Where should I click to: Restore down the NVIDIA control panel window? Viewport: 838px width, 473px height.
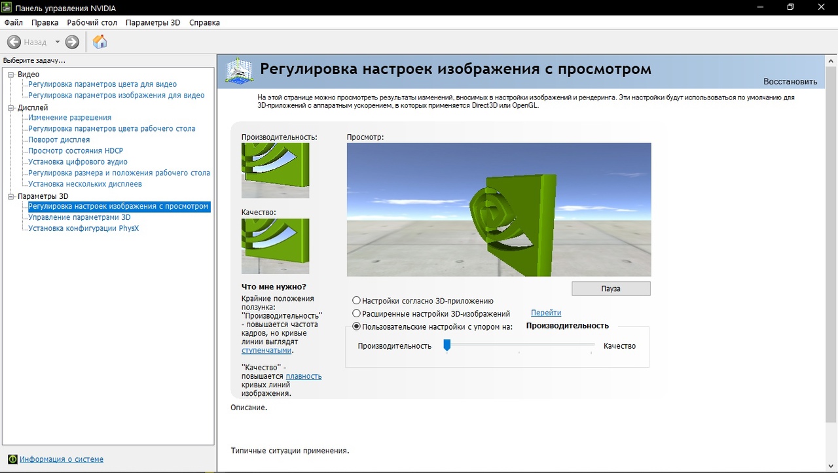[790, 7]
